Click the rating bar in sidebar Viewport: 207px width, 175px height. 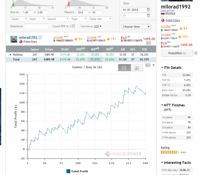tap(170, 152)
